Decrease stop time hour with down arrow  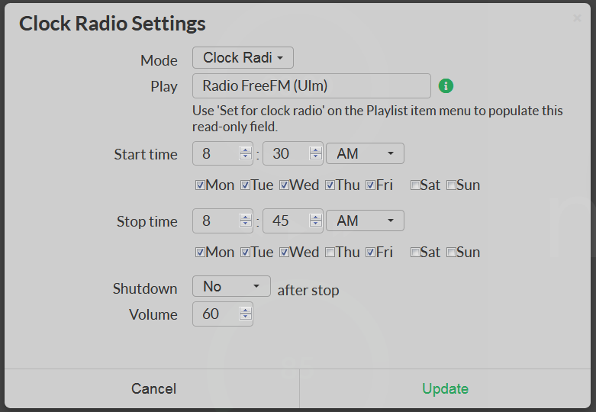[x=245, y=225]
